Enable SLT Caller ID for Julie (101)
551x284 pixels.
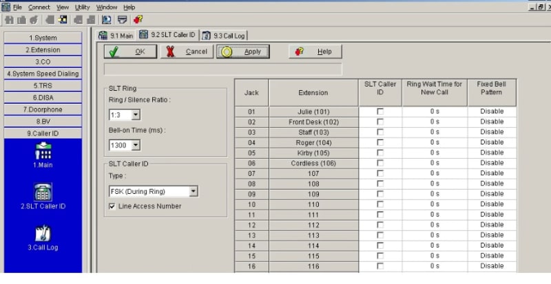380,111
